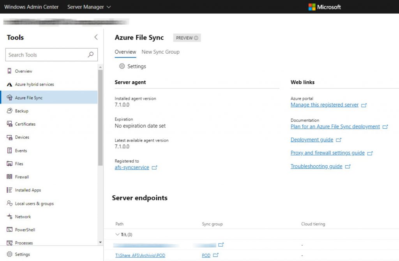Viewport: 399px width, 261px height.
Task: Open the Backup tool
Action: [22, 111]
